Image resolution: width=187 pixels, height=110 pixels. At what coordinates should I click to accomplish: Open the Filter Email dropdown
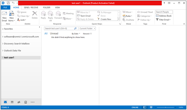(163, 20)
